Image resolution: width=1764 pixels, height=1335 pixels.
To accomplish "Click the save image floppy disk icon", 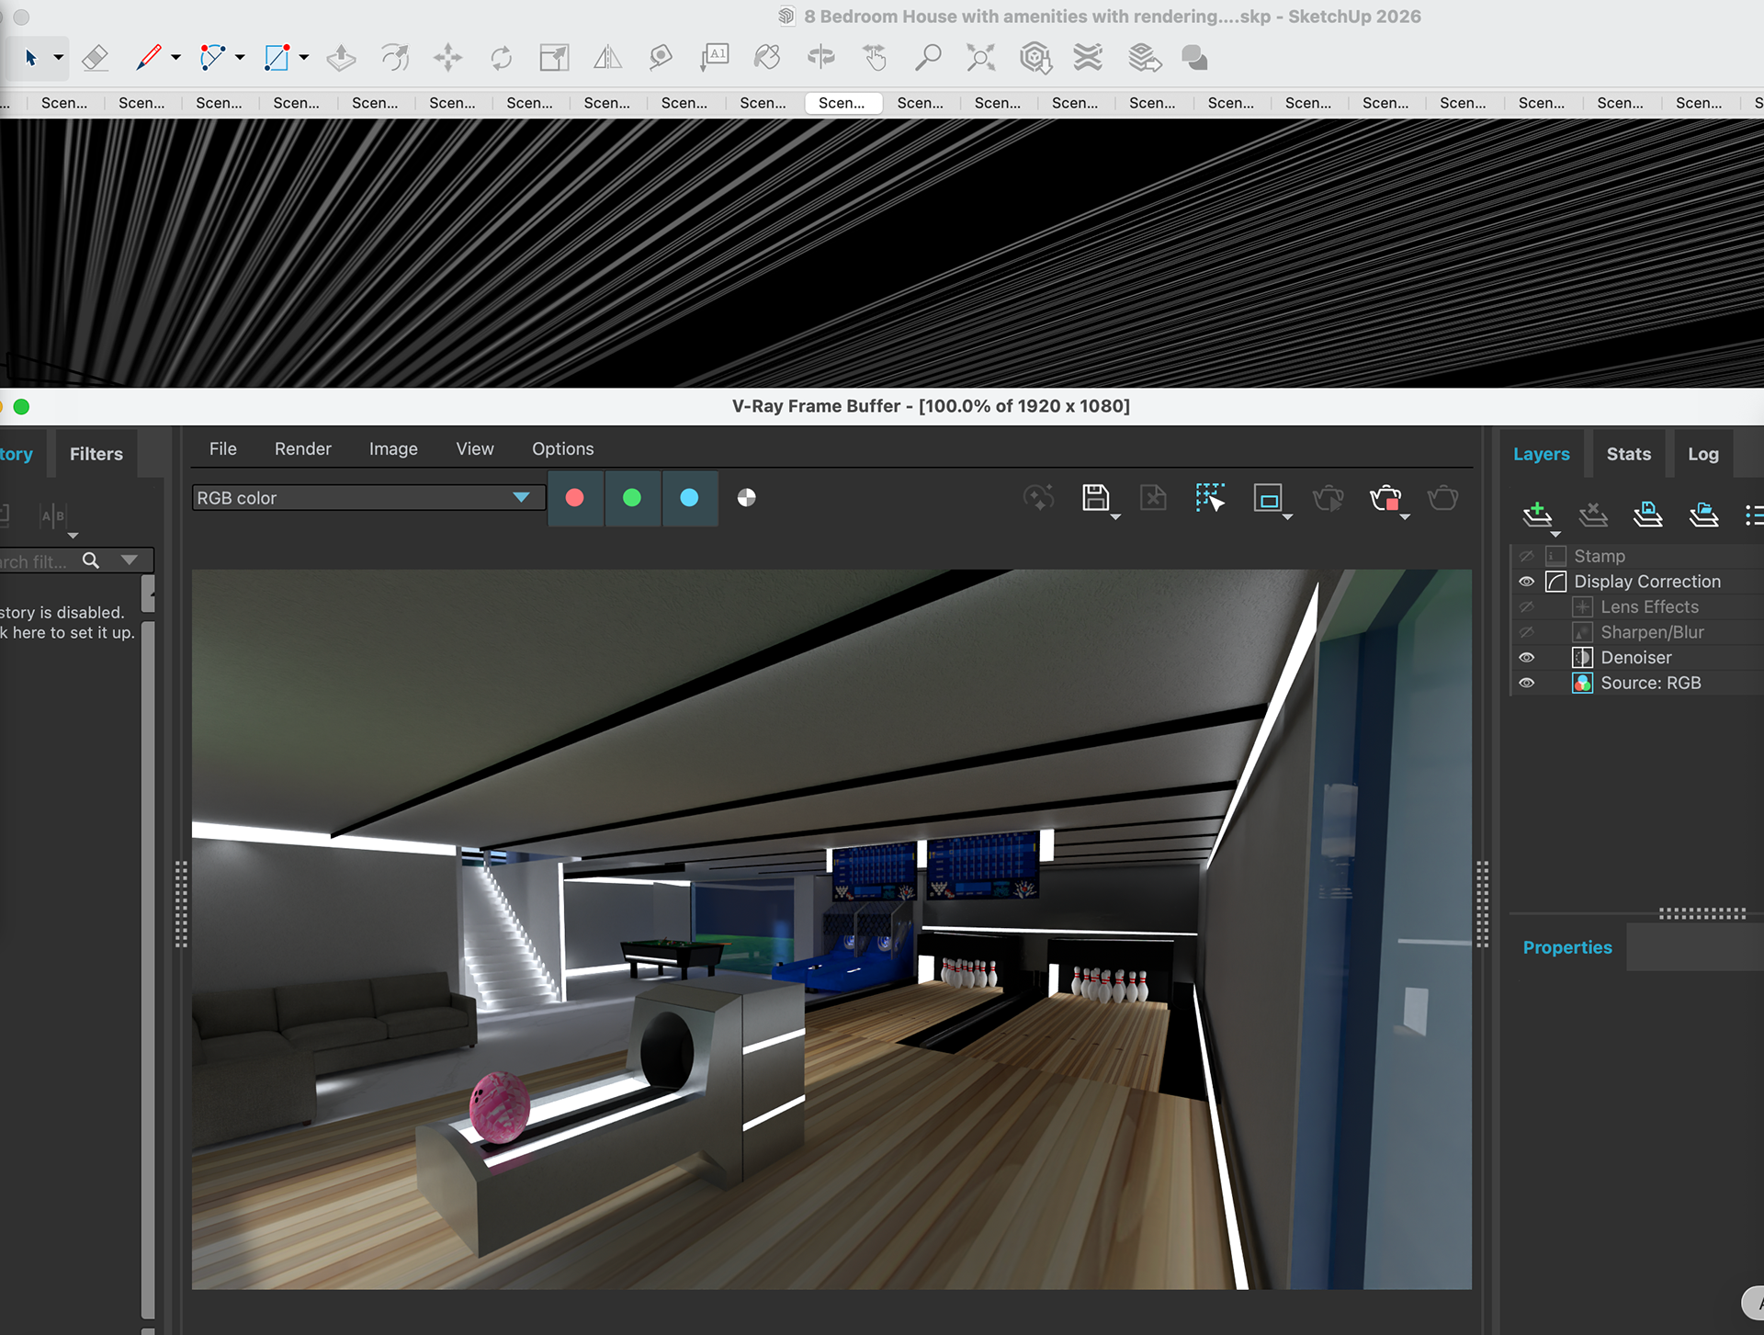I will pyautogui.click(x=1095, y=498).
